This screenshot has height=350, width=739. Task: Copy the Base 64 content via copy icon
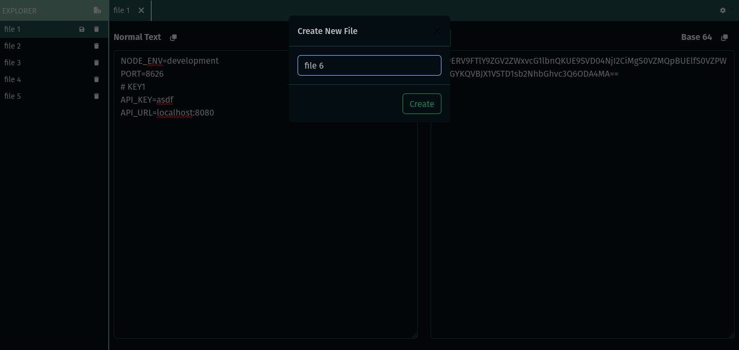[x=724, y=37]
